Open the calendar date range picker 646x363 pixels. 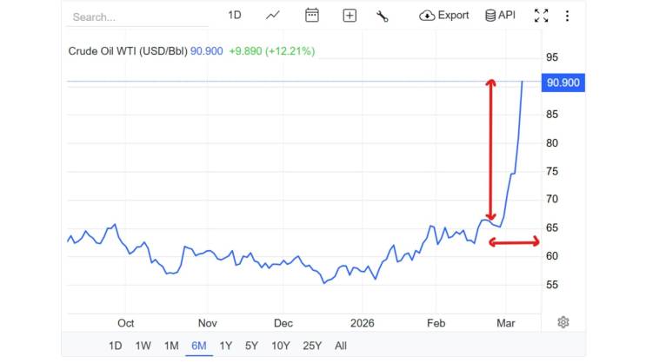pos(312,16)
